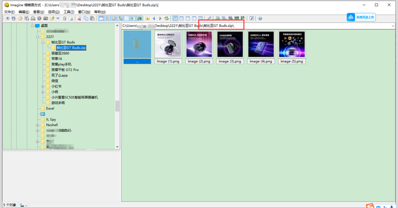
Task: Open the 查看(V) menu
Action: [39, 12]
